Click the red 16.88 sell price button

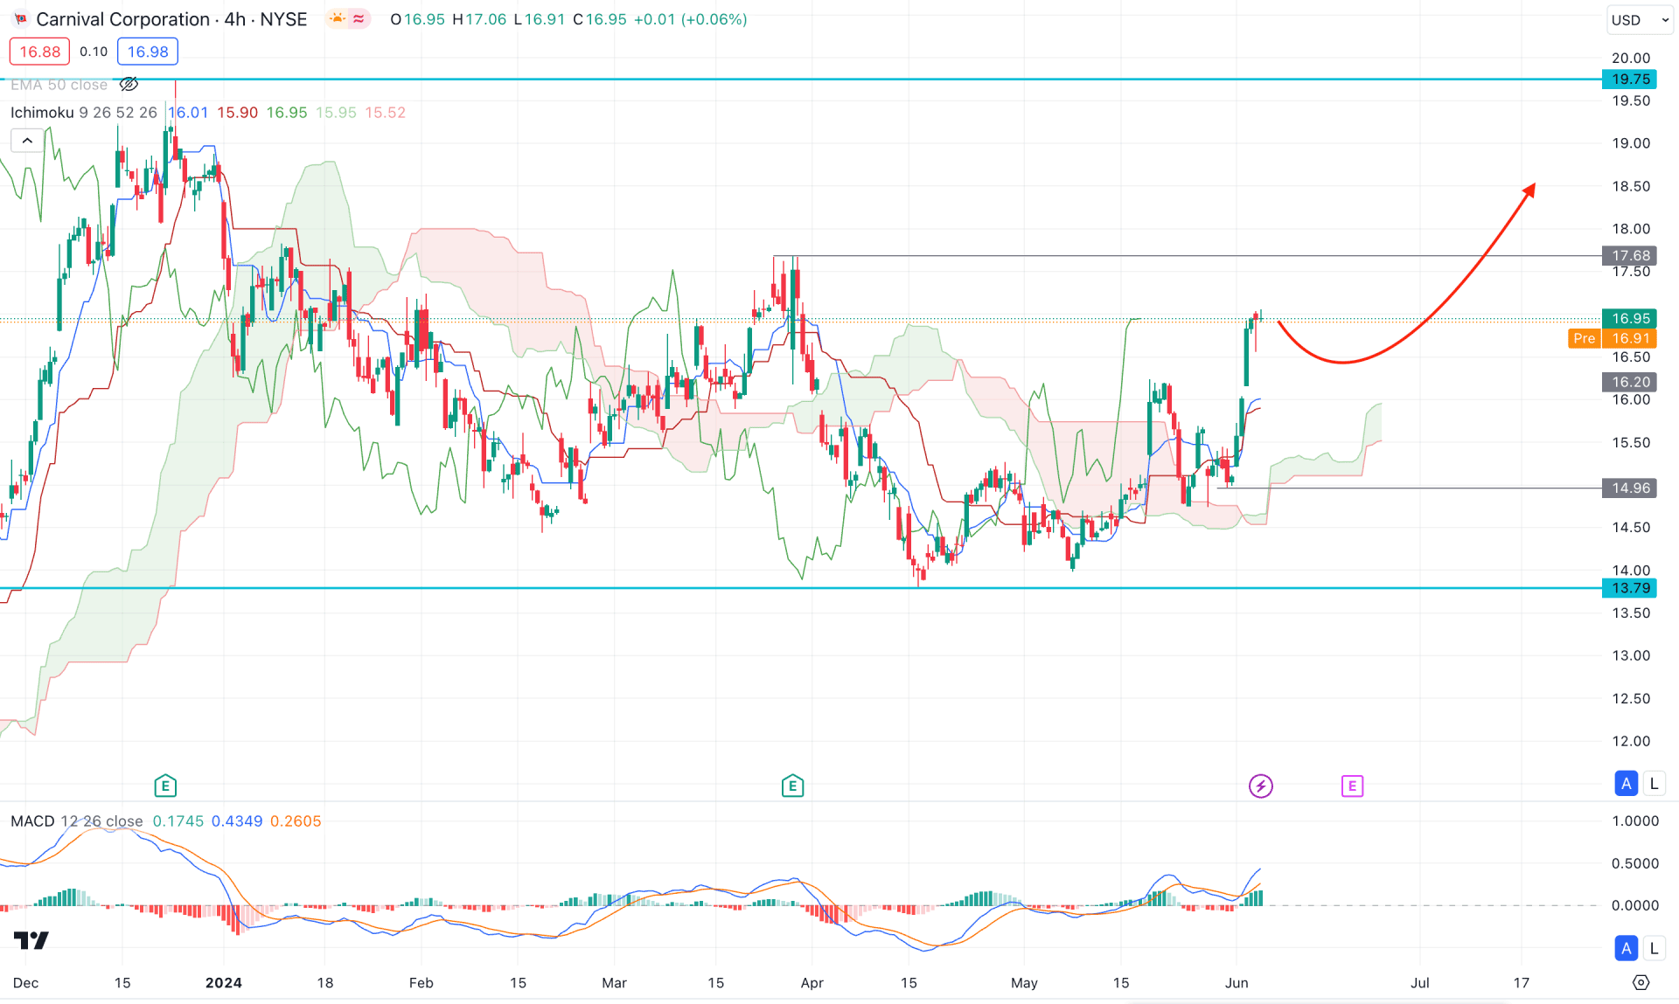[x=39, y=52]
